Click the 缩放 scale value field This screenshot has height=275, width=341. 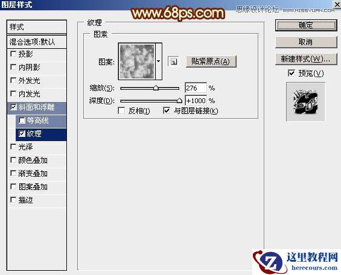pos(196,88)
